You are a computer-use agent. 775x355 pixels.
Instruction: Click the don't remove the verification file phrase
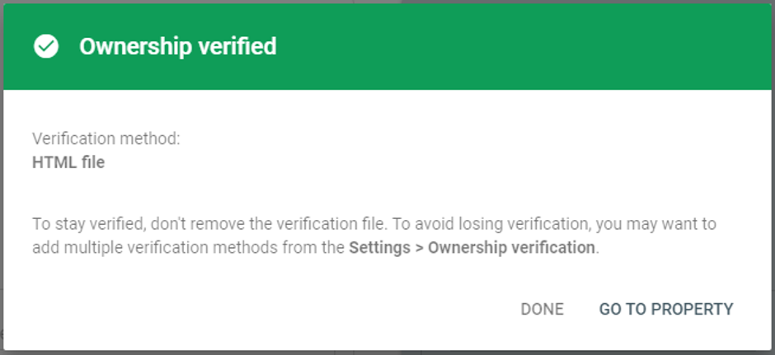[x=267, y=224]
